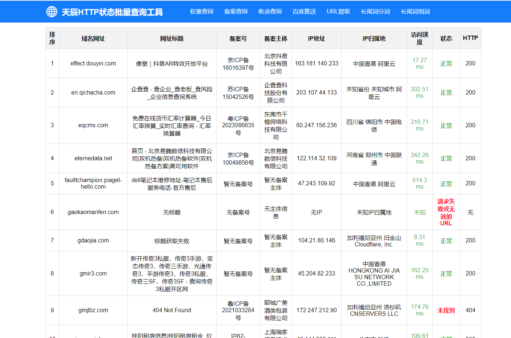Image resolution: width=511 pixels, height=338 pixels.
Task: Select domain gaokaomanfen.com
Action: (x=93, y=212)
